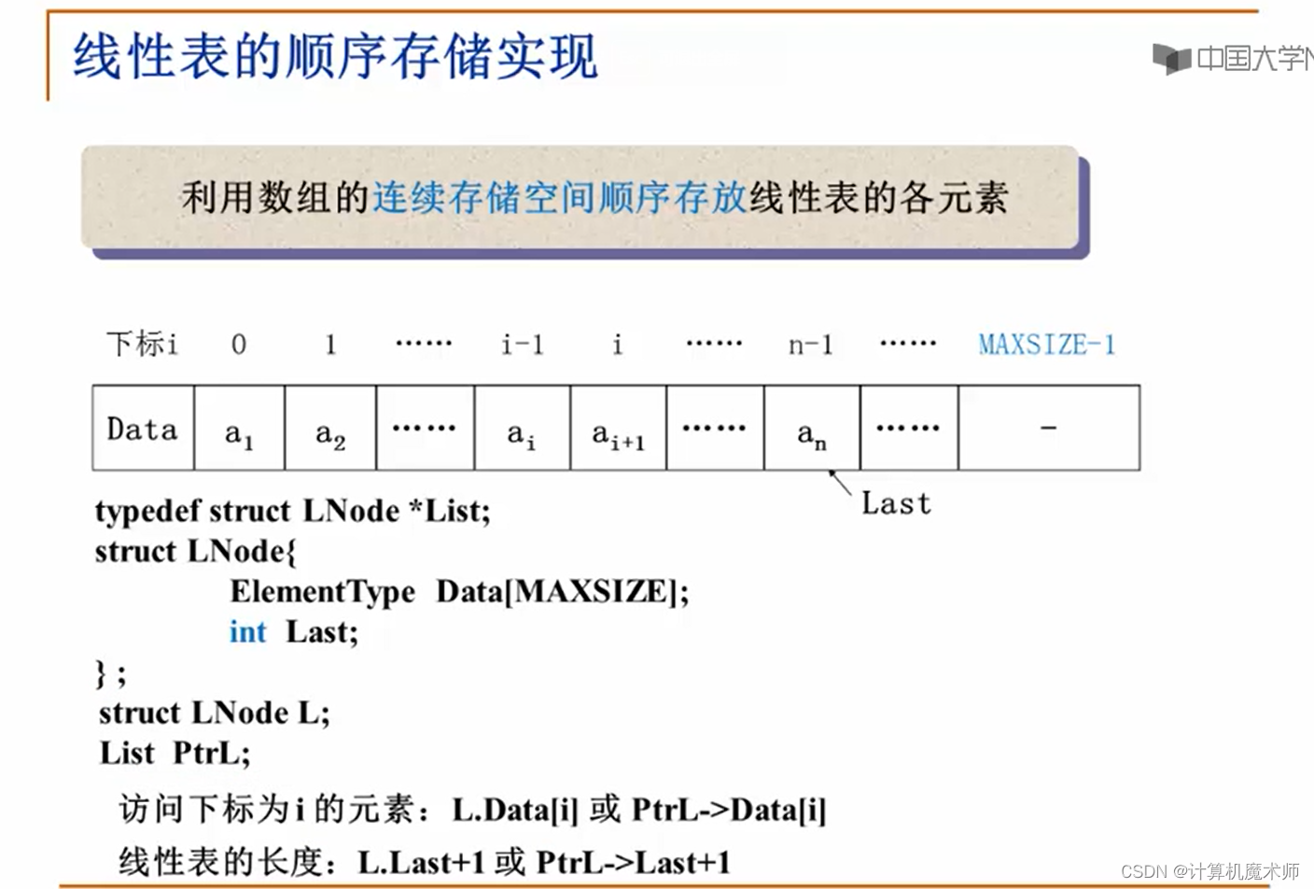
Task: Click the last cell containing a dash
Action: 1049,428
